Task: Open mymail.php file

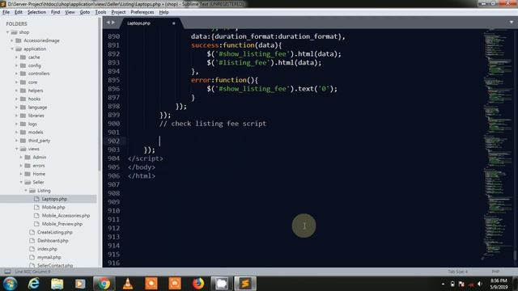Action: (49, 257)
